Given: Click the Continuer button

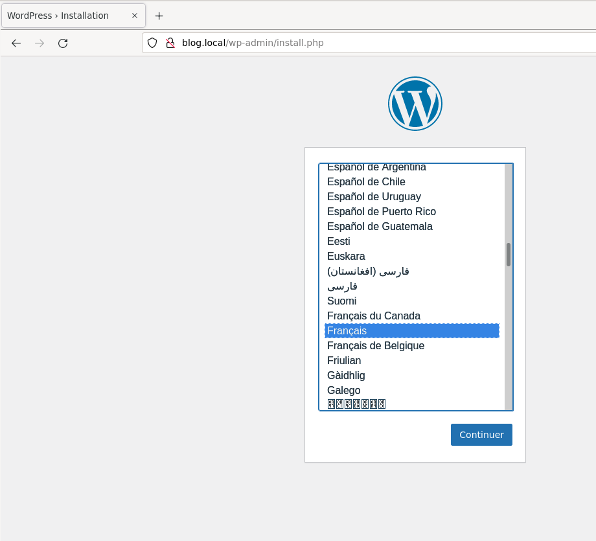Looking at the screenshot, I should (x=481, y=435).
